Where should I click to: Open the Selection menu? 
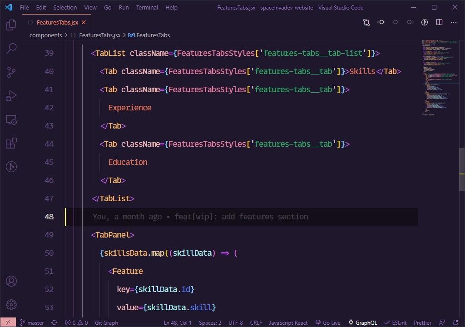[65, 7]
